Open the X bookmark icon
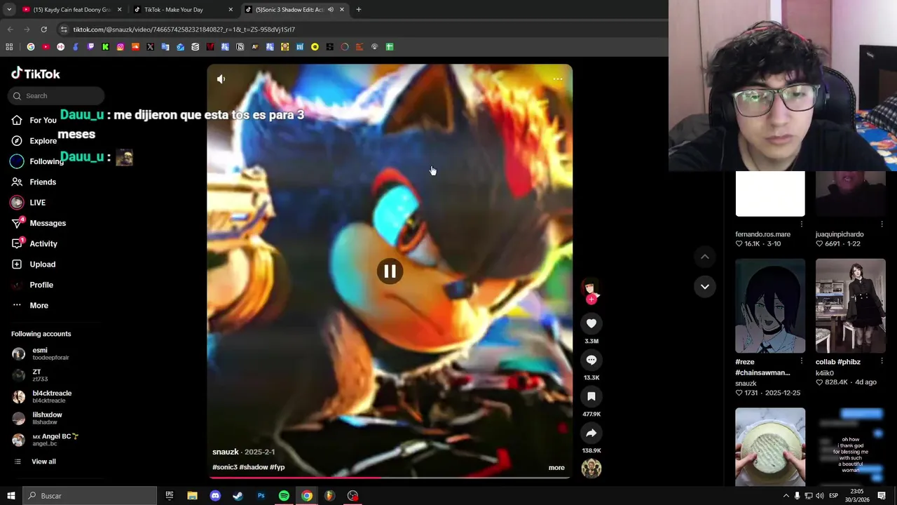This screenshot has width=897, height=505. coord(151,47)
